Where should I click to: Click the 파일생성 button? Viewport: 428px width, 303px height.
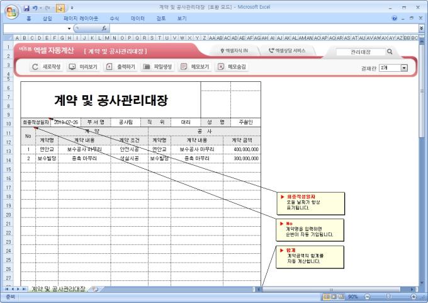click(x=157, y=67)
